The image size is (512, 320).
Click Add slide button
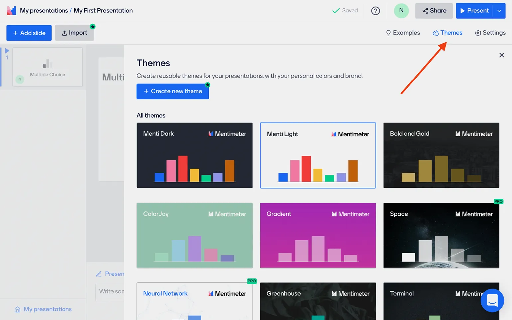(x=29, y=33)
